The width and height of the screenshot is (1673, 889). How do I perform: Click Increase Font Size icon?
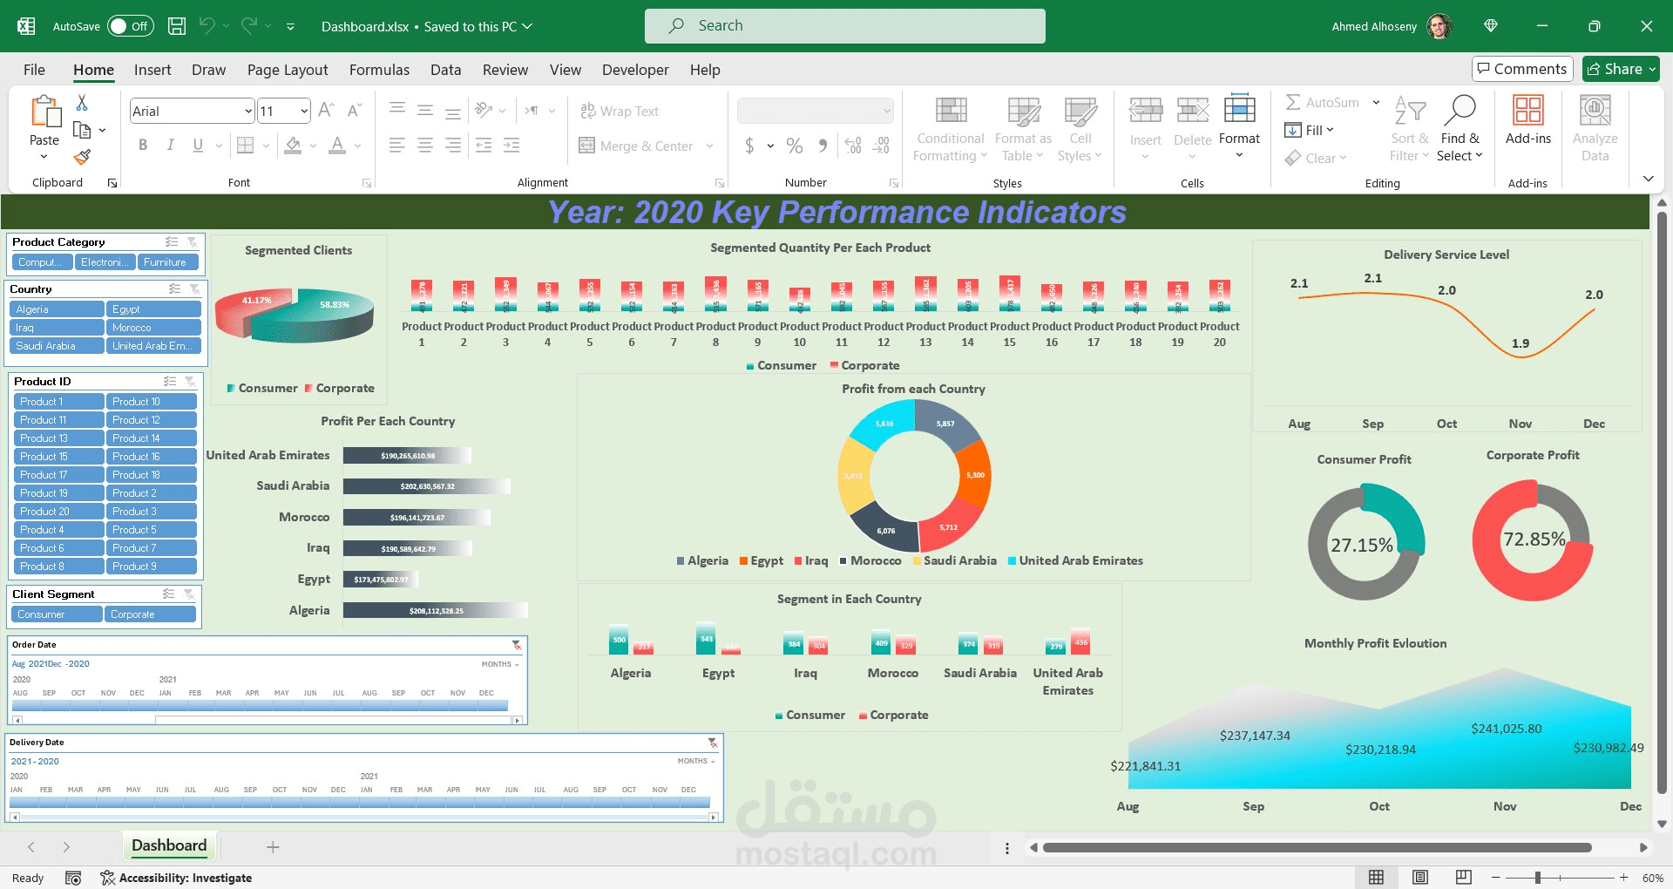[x=326, y=111]
